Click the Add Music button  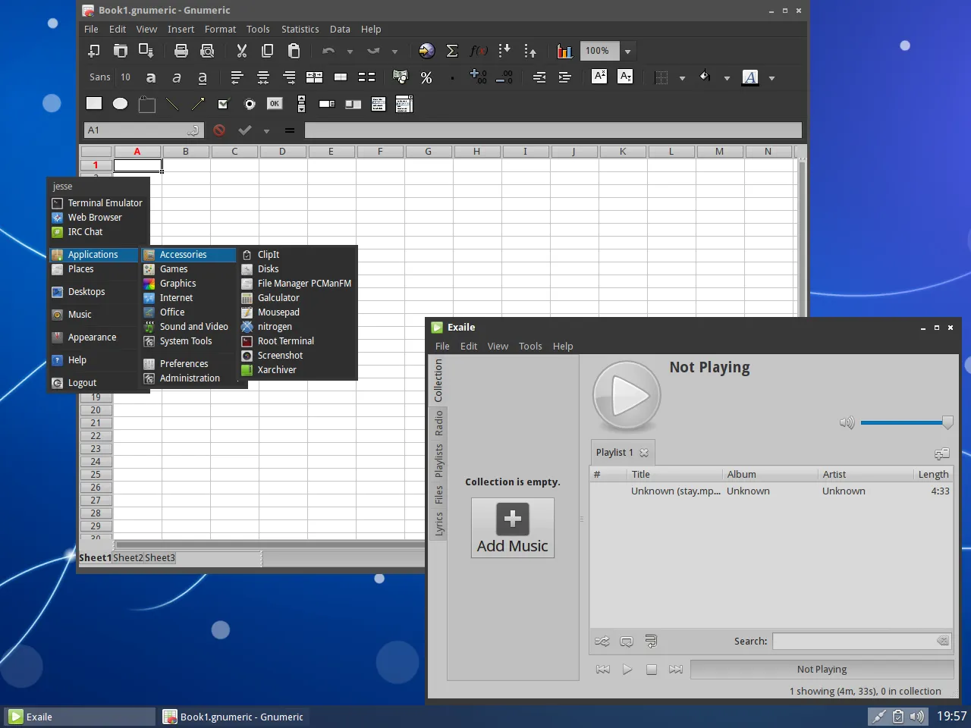[513, 529]
